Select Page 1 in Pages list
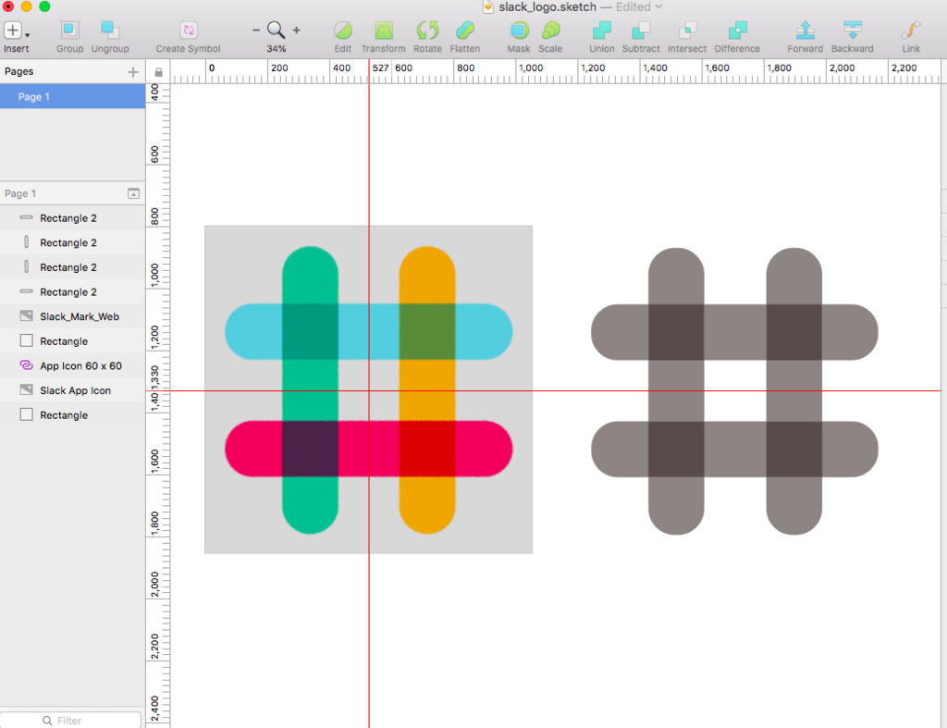The height and width of the screenshot is (728, 947). click(72, 96)
